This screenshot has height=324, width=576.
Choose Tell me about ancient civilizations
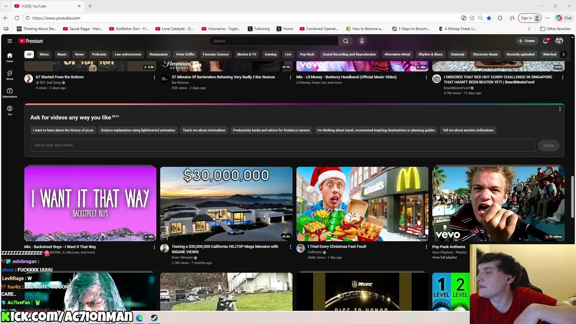click(x=468, y=130)
